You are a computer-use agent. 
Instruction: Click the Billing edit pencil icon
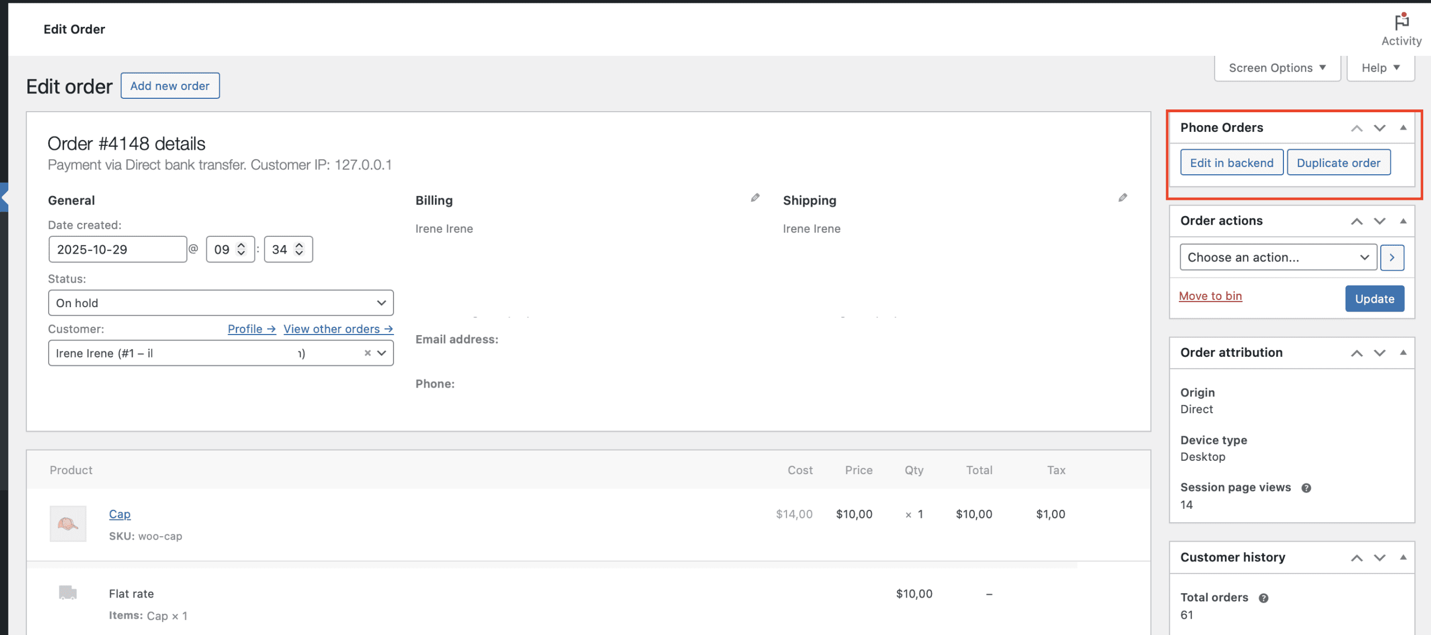pyautogui.click(x=755, y=198)
